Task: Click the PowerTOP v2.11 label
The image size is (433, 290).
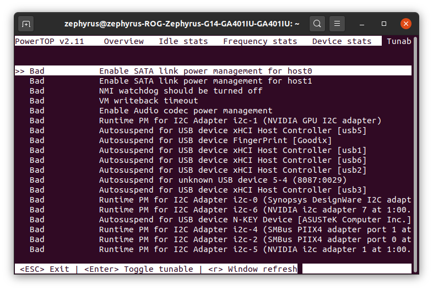Action: tap(50, 41)
